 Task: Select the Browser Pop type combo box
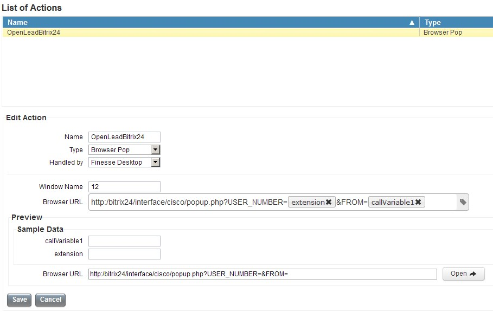tap(124, 149)
